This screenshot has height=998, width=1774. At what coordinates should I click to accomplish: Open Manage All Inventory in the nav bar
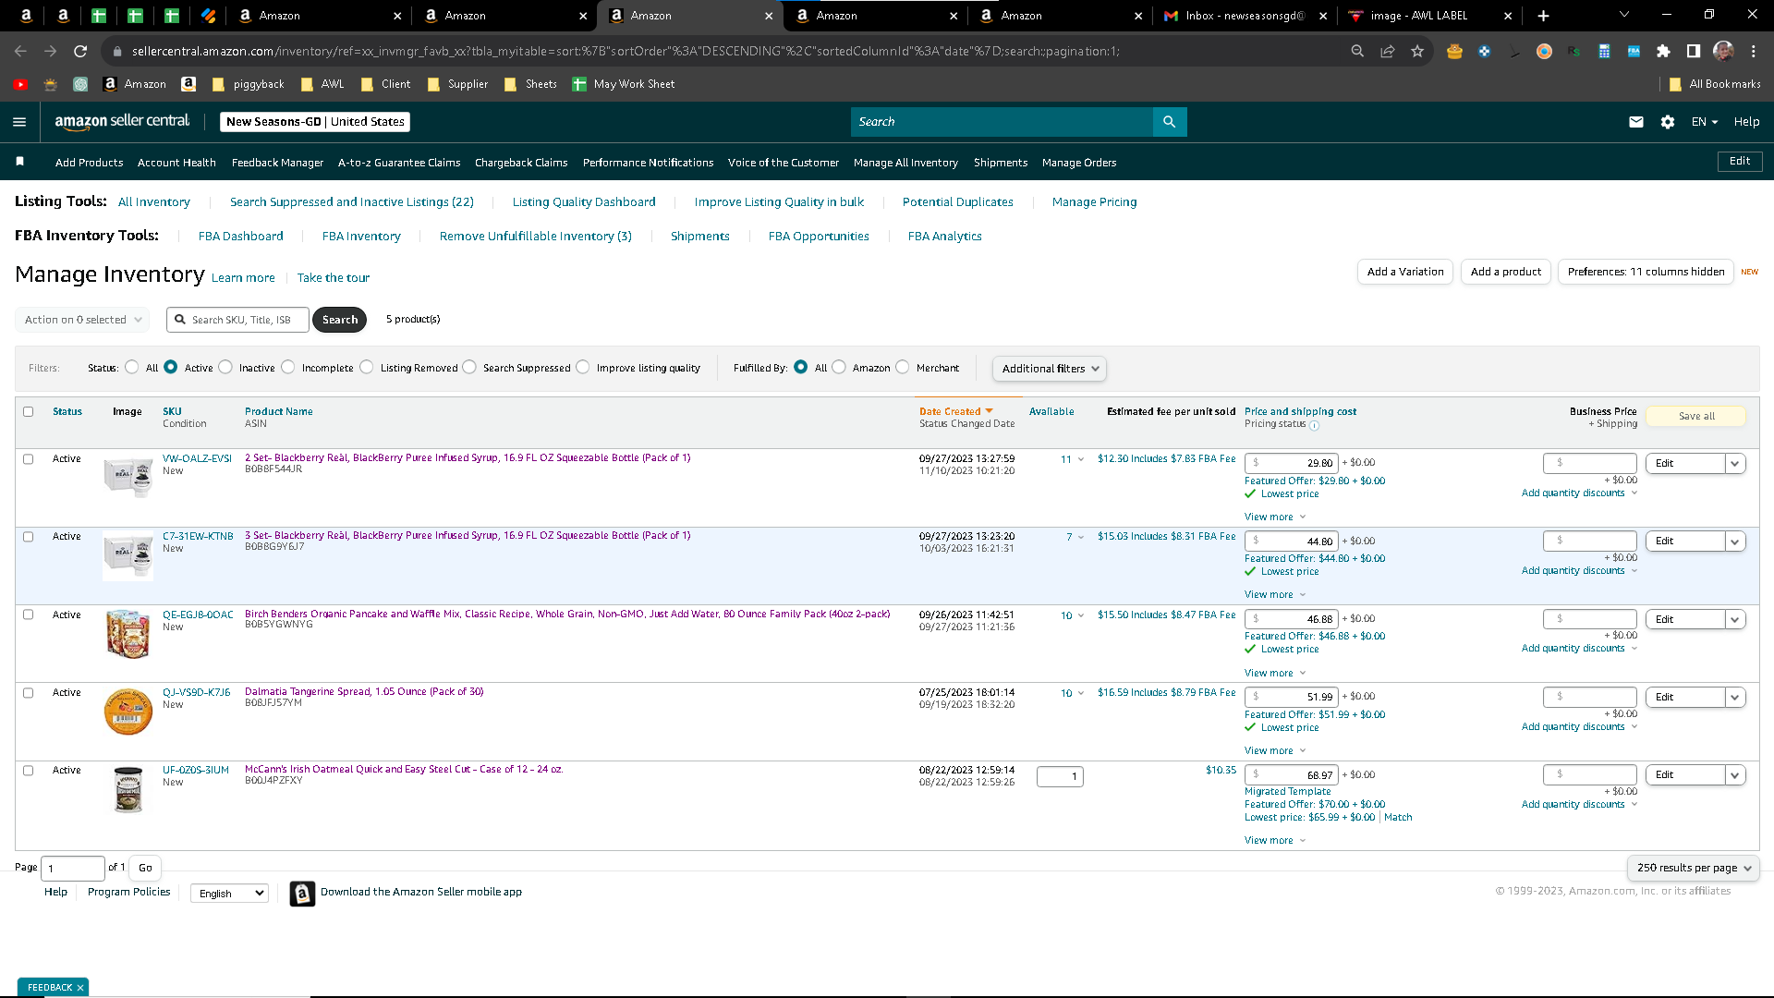pyautogui.click(x=905, y=163)
